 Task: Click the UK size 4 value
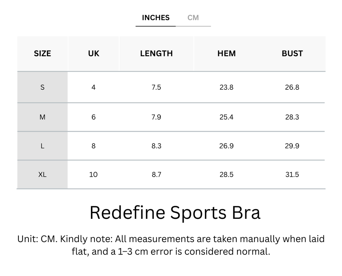[93, 87]
